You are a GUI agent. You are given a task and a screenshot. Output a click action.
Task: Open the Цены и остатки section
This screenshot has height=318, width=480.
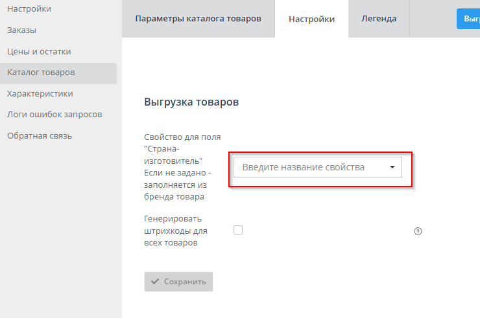pos(39,51)
